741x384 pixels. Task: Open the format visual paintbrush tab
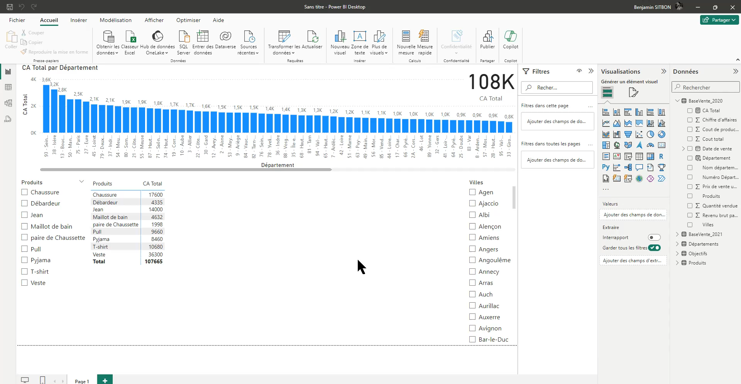[633, 93]
